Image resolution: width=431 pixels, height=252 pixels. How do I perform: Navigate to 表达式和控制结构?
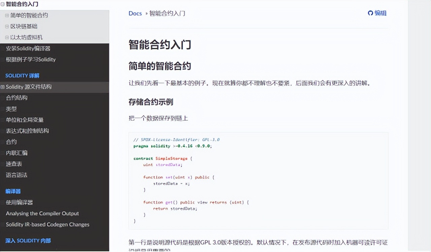27,131
